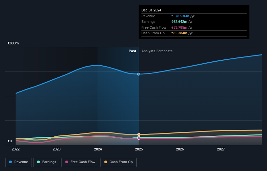
Task: Click the Free Cash Flow marker at 2025
Action: tap(139, 138)
